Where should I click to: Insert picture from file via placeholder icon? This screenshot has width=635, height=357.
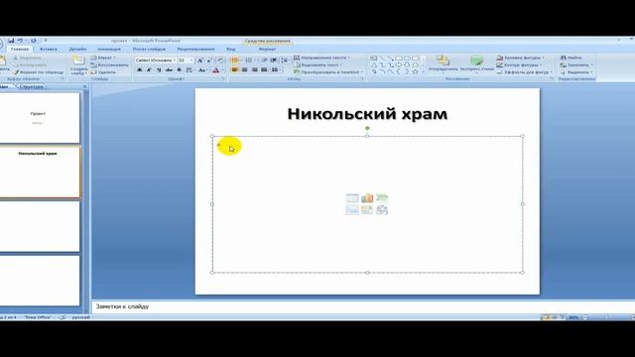pyautogui.click(x=352, y=209)
